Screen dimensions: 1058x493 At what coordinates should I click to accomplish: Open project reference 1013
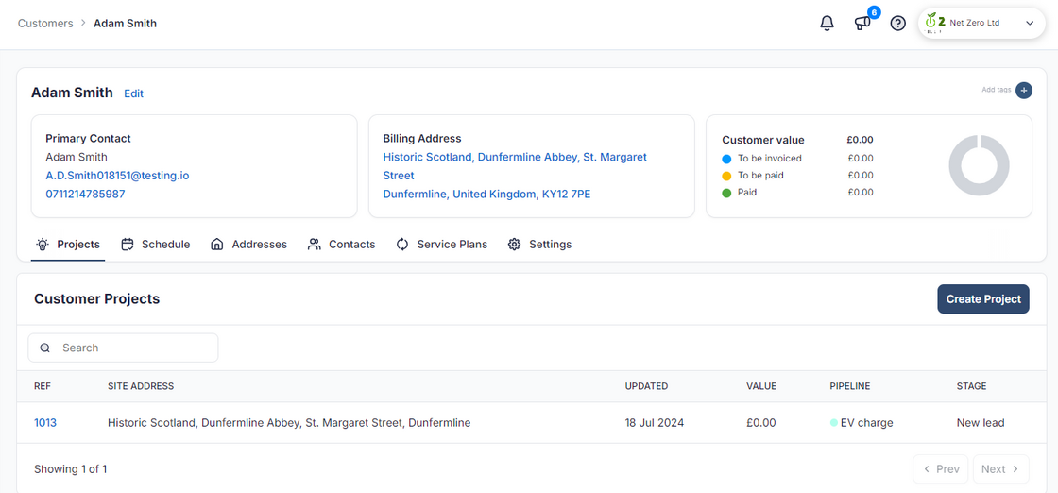tap(45, 423)
